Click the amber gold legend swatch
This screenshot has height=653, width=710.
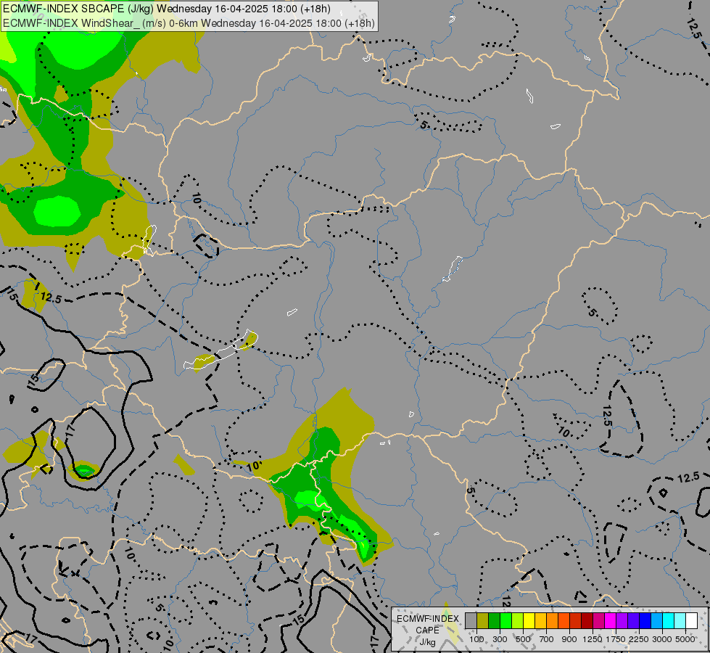pyautogui.click(x=540, y=621)
